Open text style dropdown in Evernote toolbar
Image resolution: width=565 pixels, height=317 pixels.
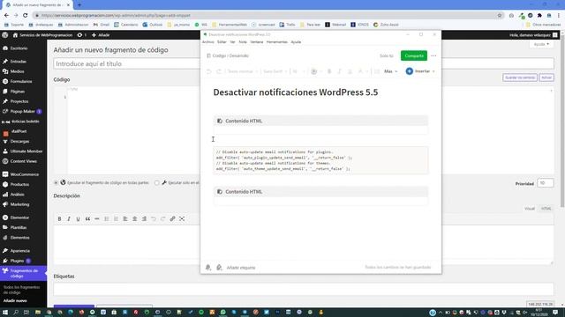click(x=242, y=71)
